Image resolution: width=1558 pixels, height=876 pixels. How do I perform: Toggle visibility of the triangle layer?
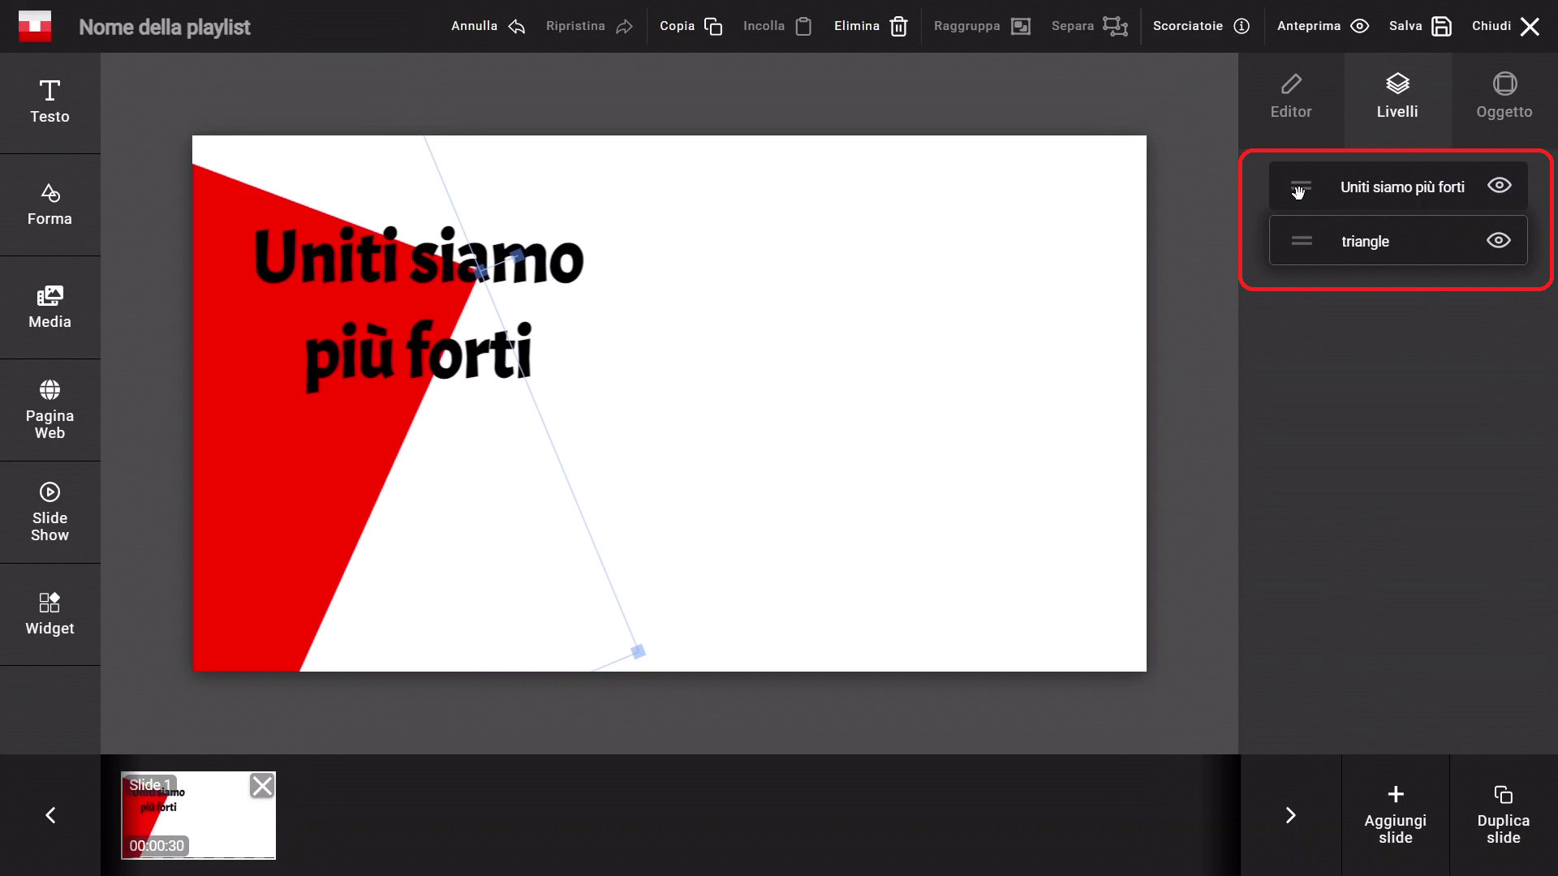[x=1498, y=241]
